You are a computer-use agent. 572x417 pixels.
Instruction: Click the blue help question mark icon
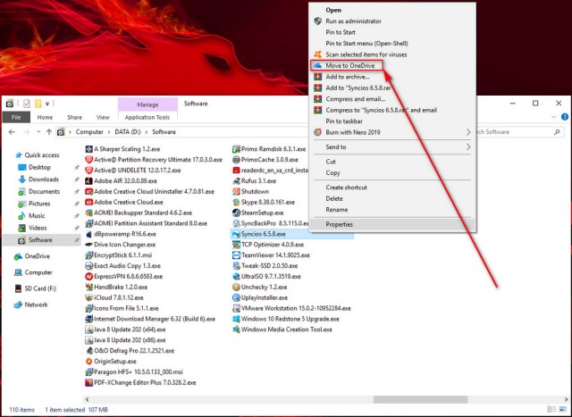coord(565,117)
